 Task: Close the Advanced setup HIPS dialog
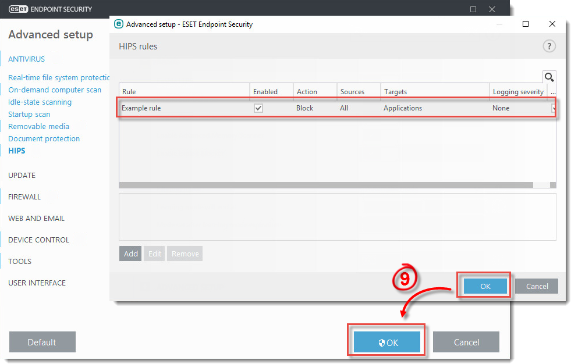click(552, 24)
